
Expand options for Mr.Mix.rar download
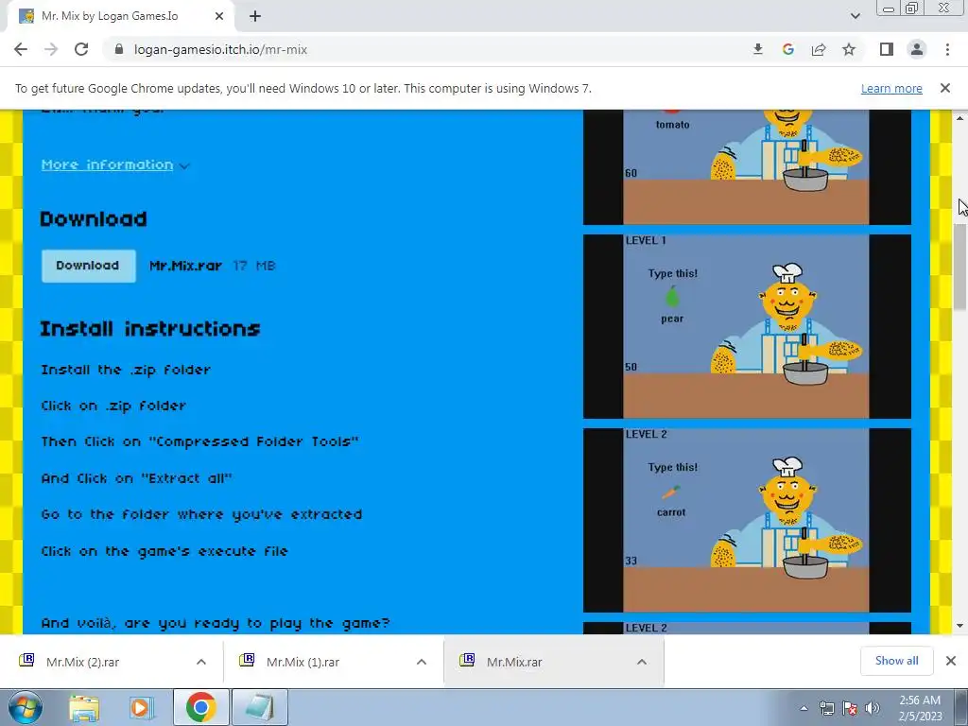tap(642, 662)
